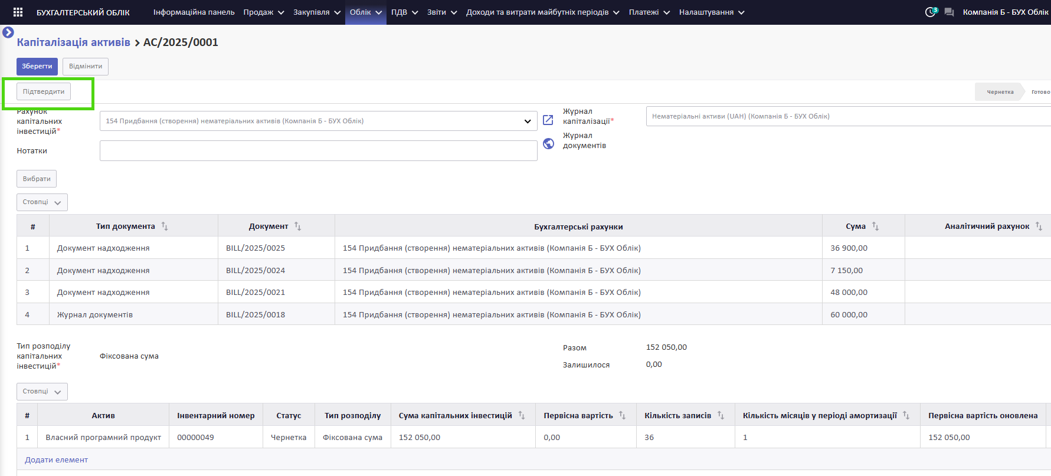1051x476 pixels.
Task: Click Чернетка status cell in asset row
Action: pos(289,437)
